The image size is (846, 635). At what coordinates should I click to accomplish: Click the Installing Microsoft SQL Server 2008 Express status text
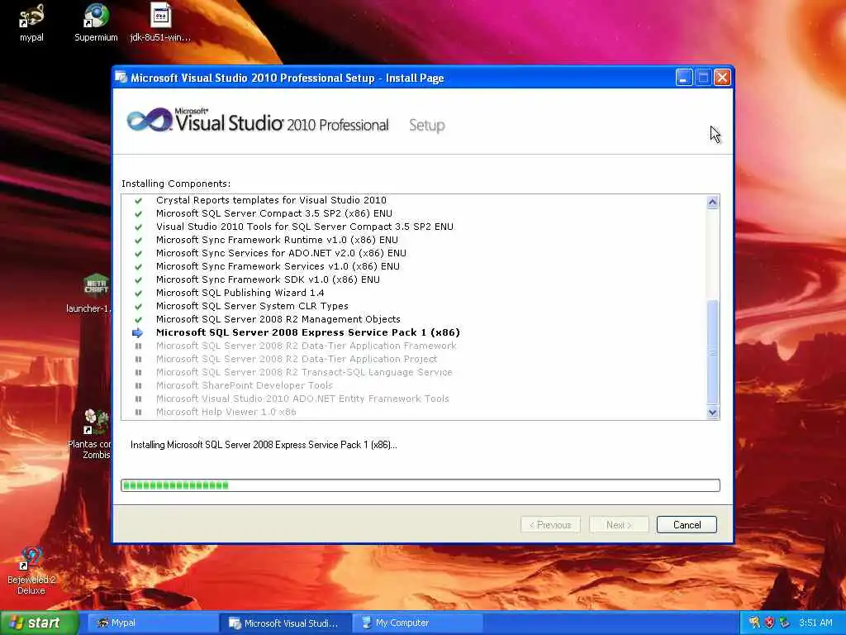[x=264, y=445]
